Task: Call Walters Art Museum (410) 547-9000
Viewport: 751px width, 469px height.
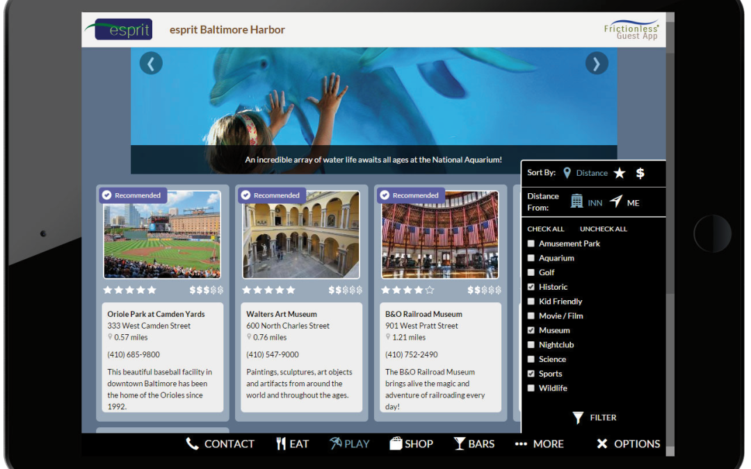Action: point(273,354)
